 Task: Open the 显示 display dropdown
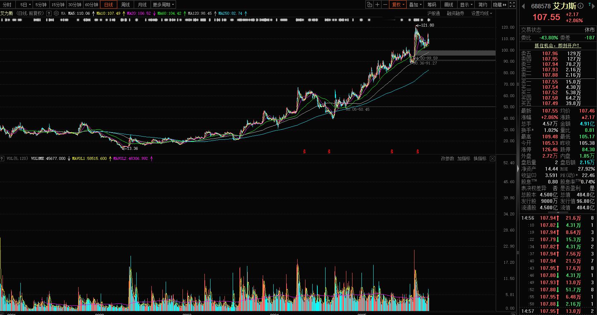pyautogui.click(x=466, y=5)
